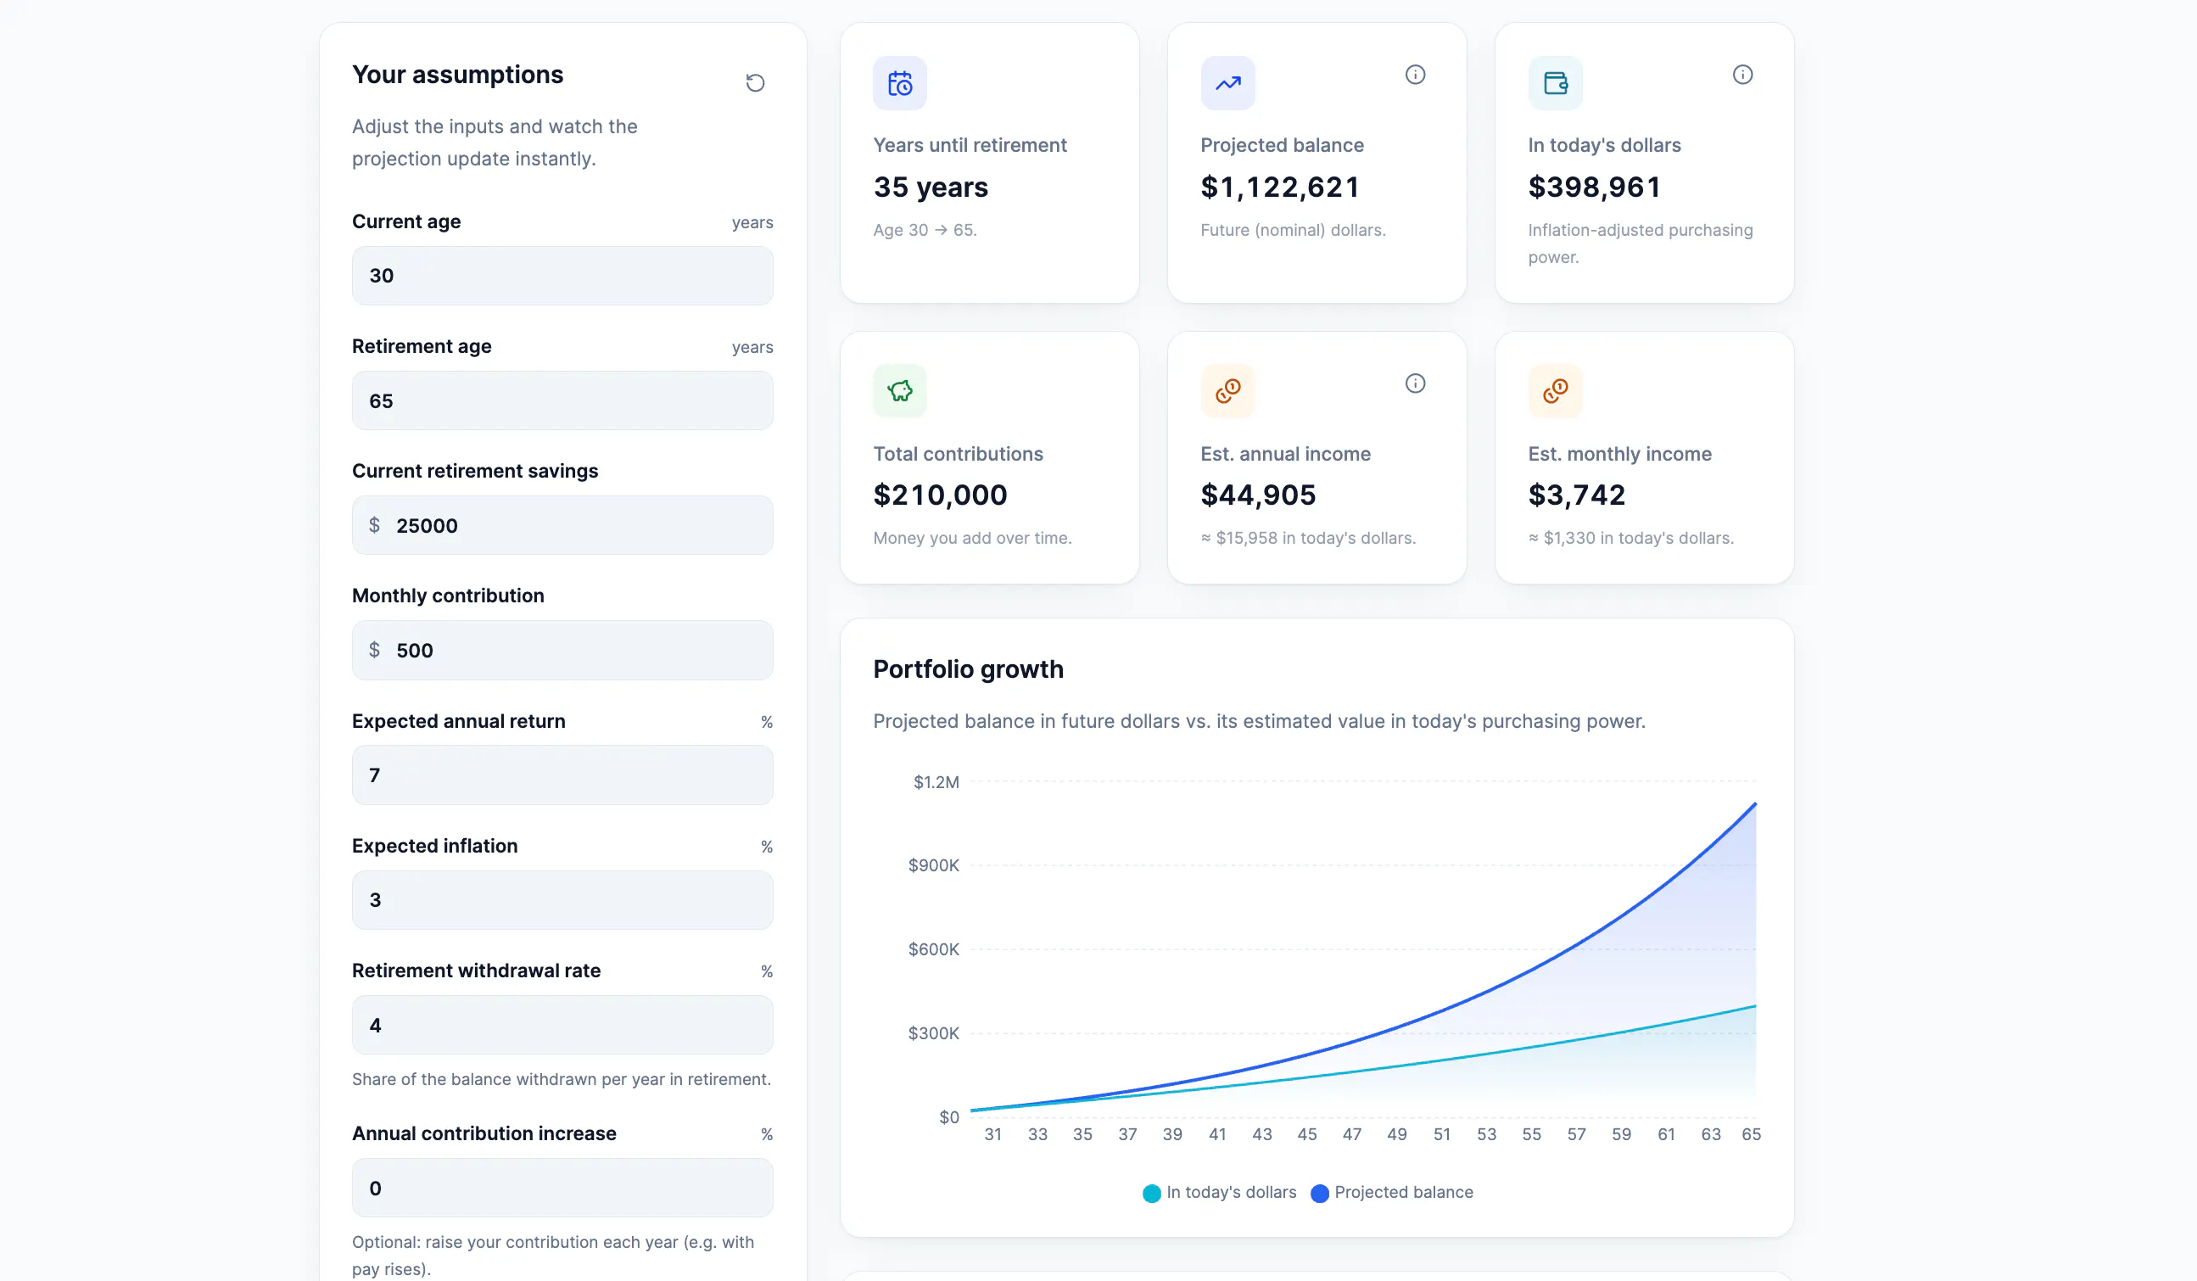Image resolution: width=2197 pixels, height=1281 pixels.
Task: Click the 'Future (nominal) dollars.' caption
Action: [x=1293, y=230]
